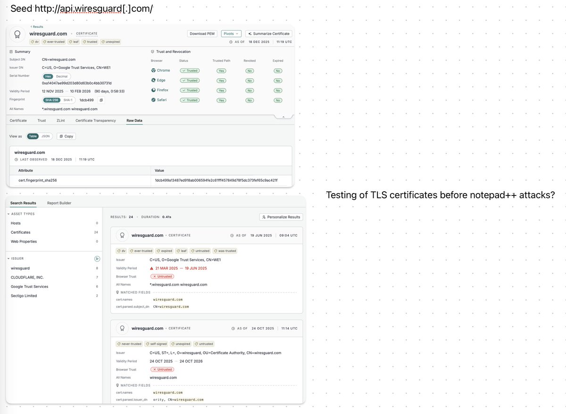Select the Raw Data tab
This screenshot has height=414, width=566.
[134, 120]
